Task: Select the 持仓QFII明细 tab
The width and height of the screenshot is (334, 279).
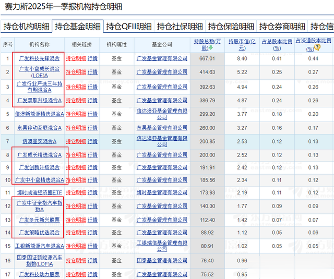Action: 129,26
